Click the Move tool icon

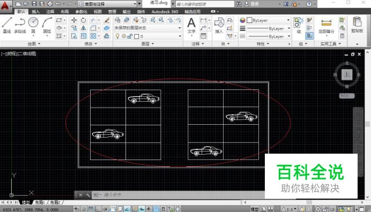pyautogui.click(x=74, y=20)
